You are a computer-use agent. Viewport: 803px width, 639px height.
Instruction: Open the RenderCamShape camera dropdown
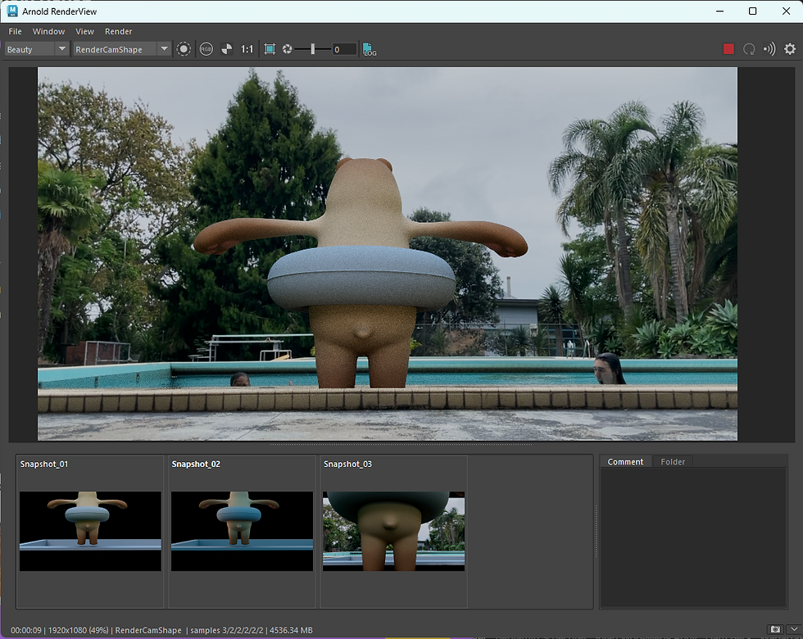pyautogui.click(x=121, y=49)
